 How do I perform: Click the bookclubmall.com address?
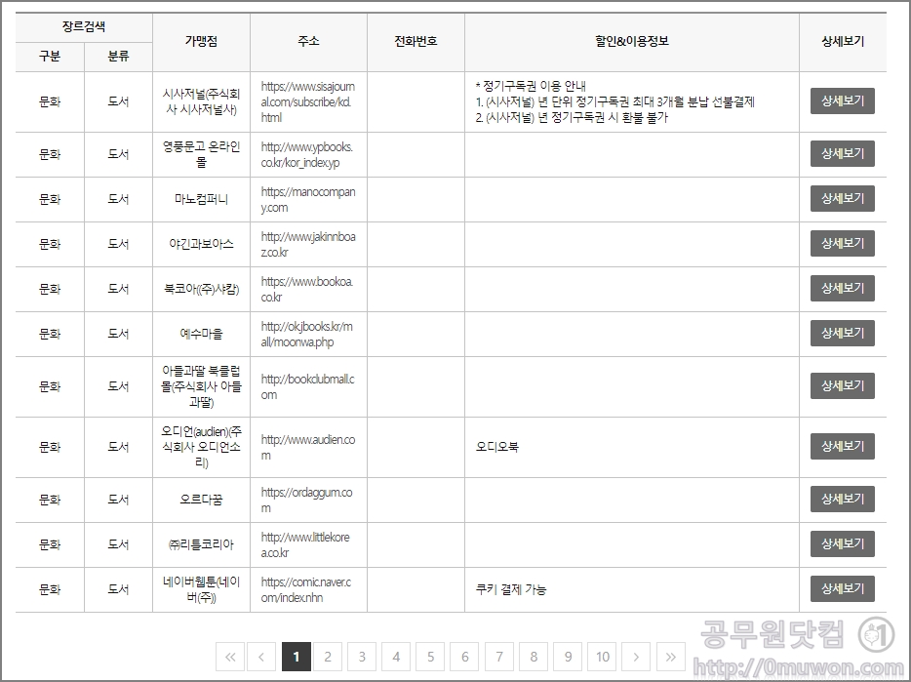pyautogui.click(x=308, y=386)
